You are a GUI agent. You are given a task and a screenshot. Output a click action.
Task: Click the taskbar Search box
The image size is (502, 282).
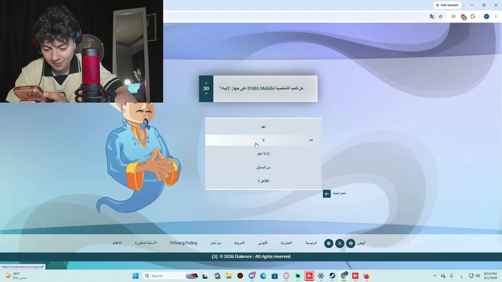tap(171, 276)
